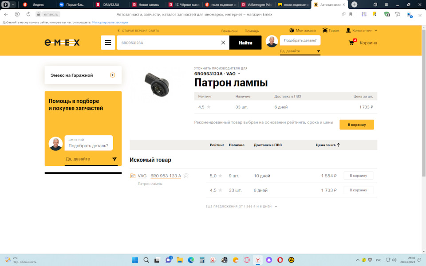This screenshot has width=426, height=266.
Task: Add recommended item using В корзину button
Action: coord(356,125)
